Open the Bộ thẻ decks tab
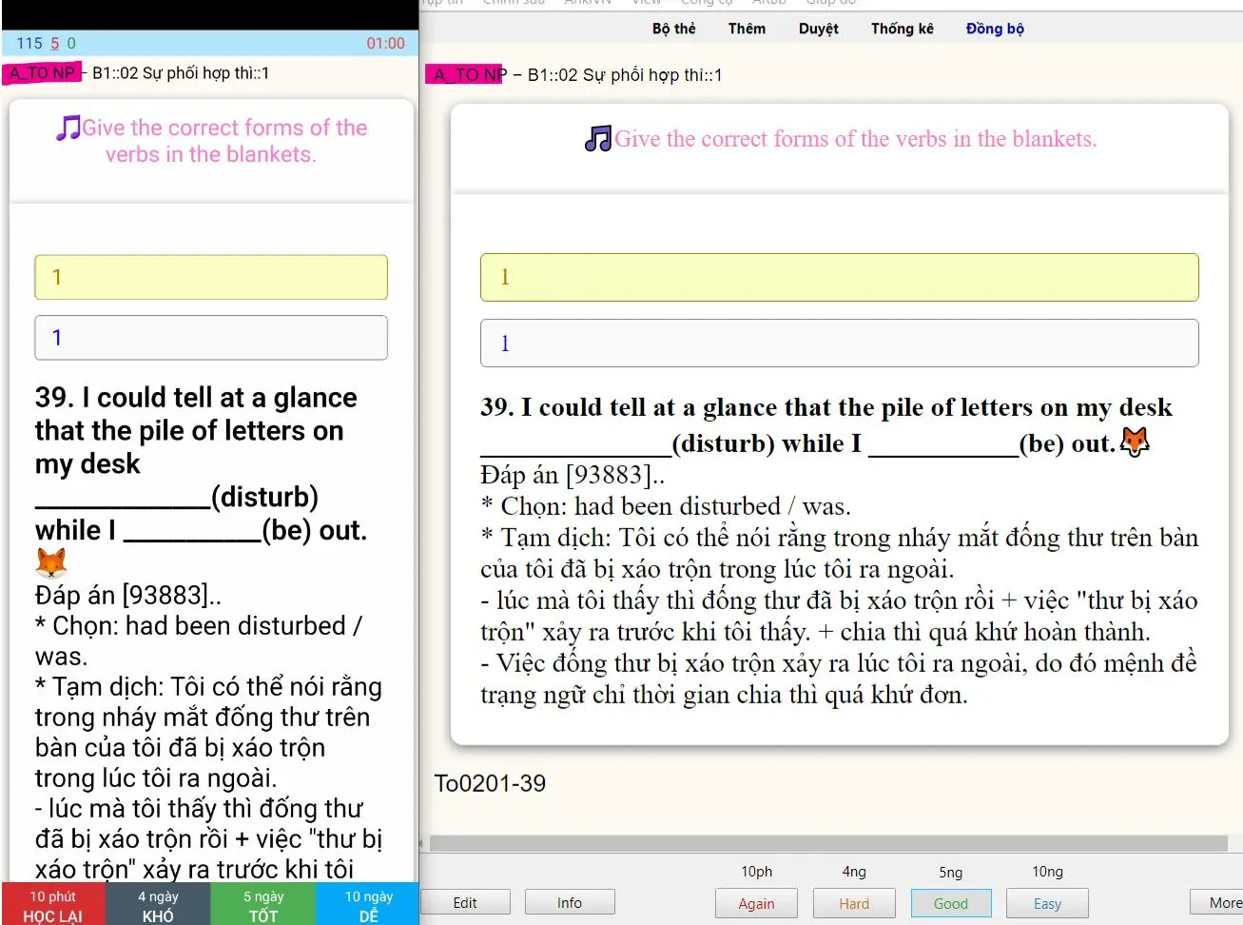 tap(673, 29)
